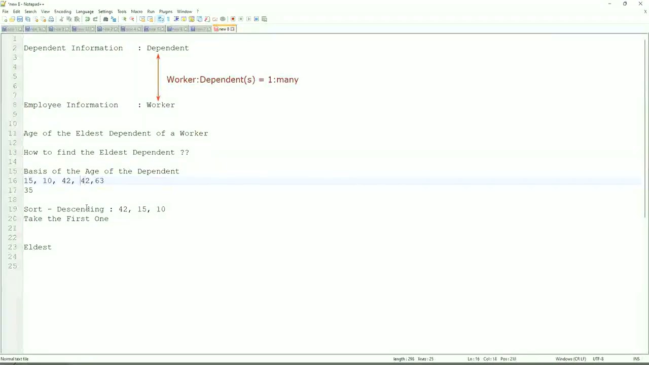This screenshot has width=649, height=365.
Task: Open the Edit menu
Action: pos(17,11)
